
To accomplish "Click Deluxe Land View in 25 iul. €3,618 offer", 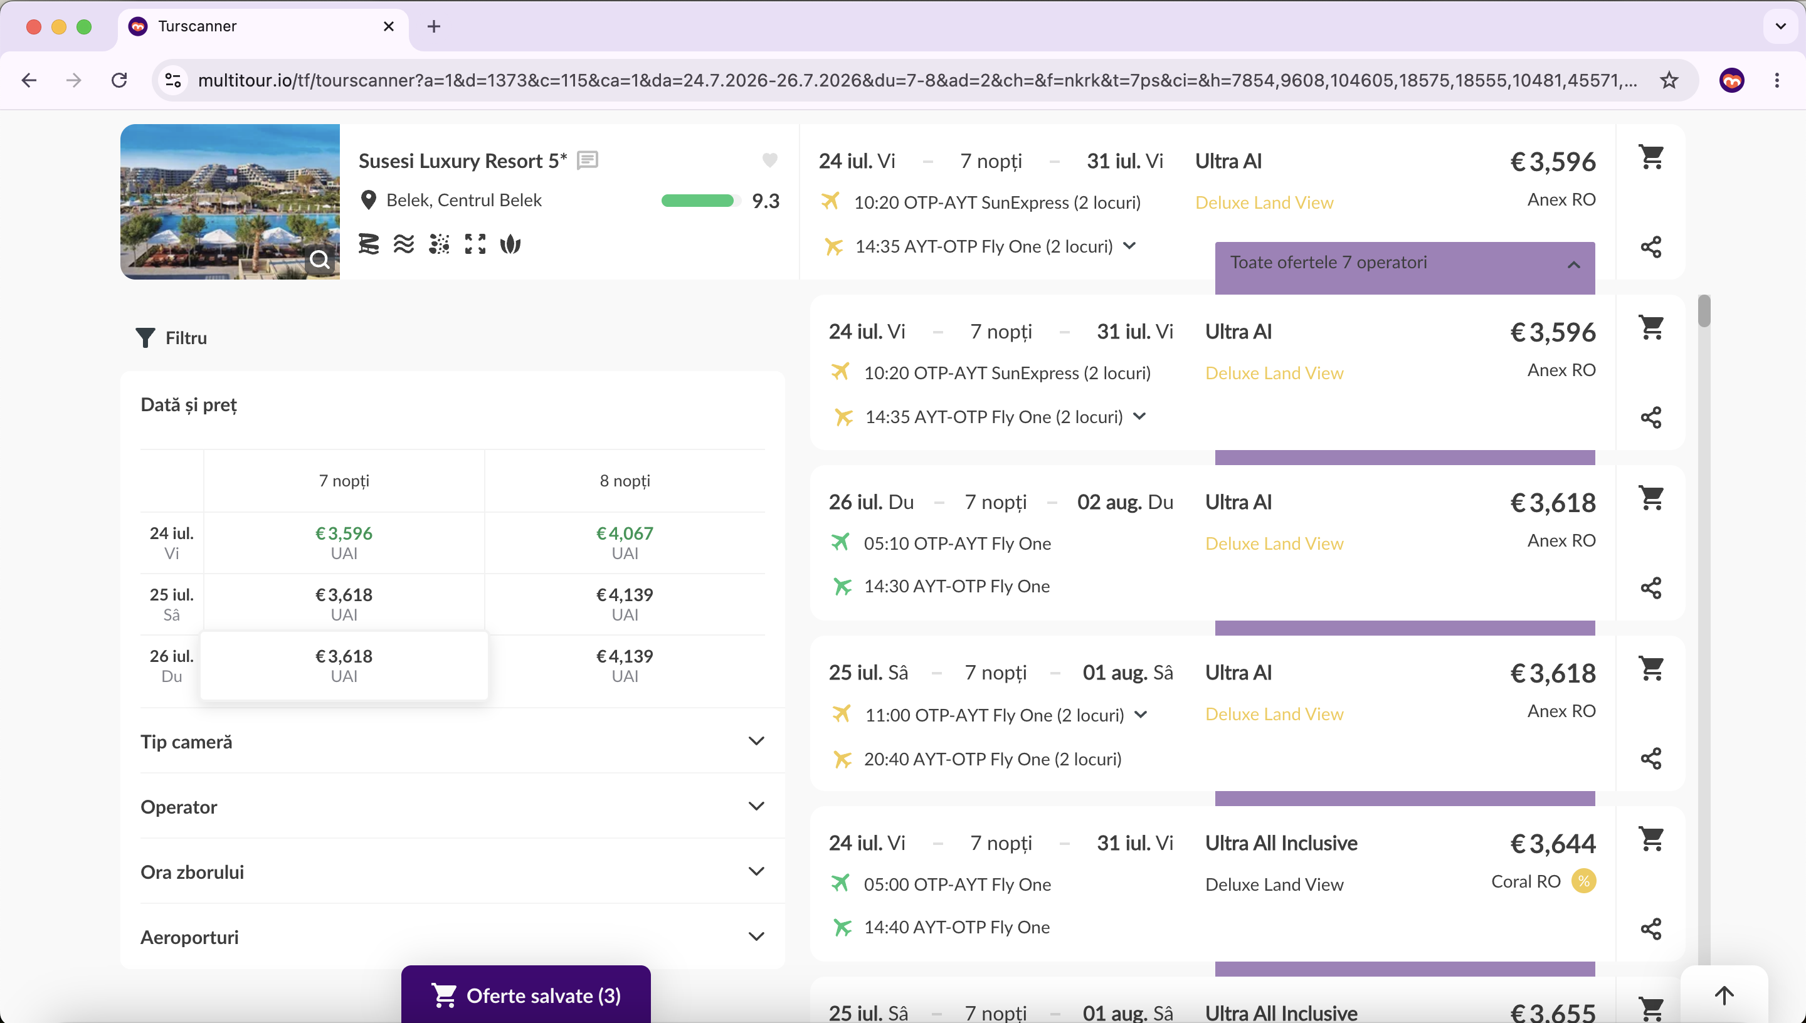I will point(1274,714).
